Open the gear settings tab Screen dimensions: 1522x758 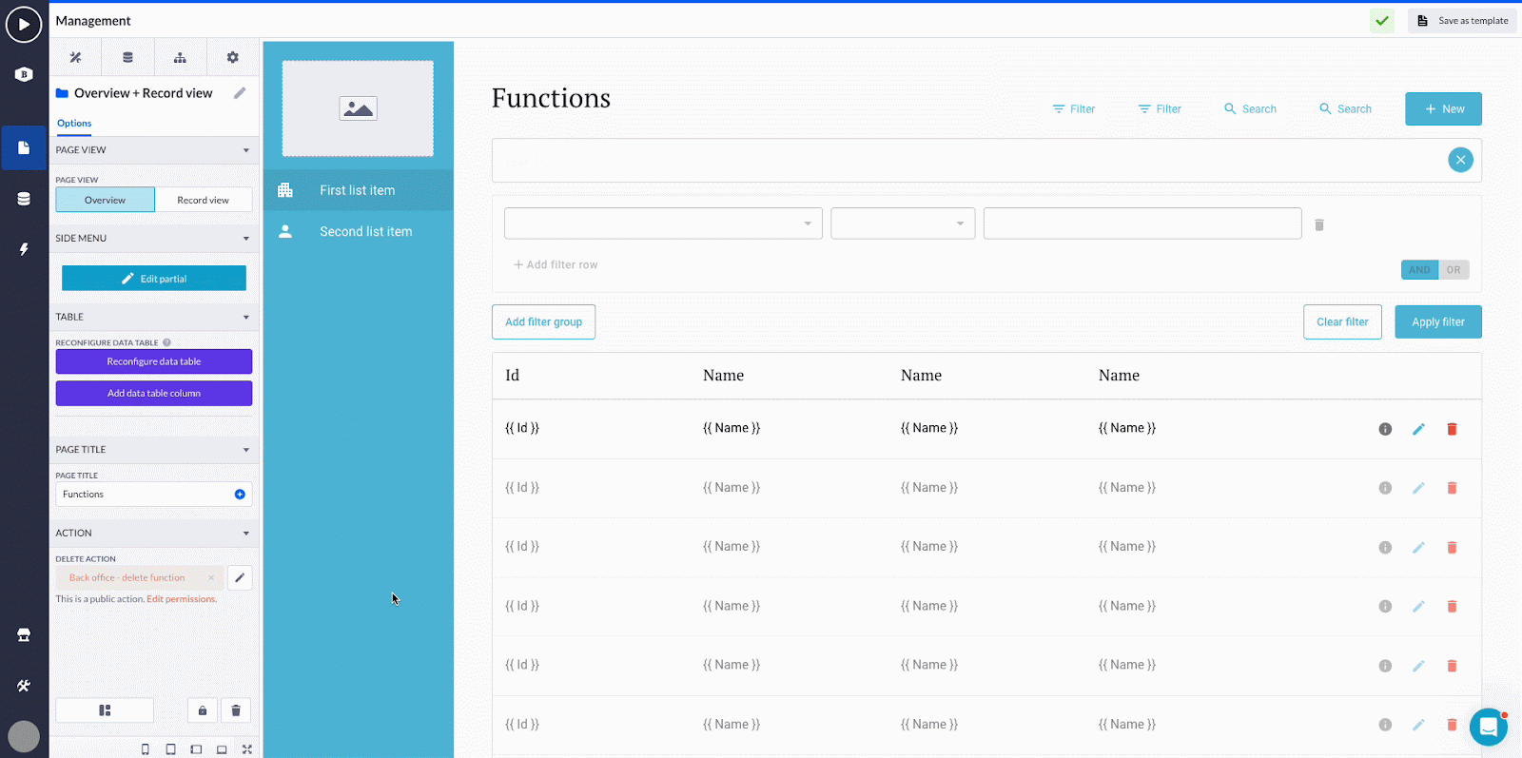click(232, 57)
